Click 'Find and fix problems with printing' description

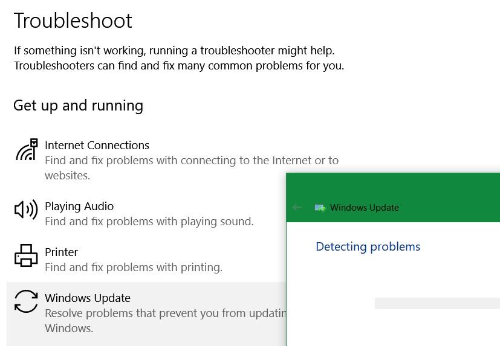pos(134,267)
